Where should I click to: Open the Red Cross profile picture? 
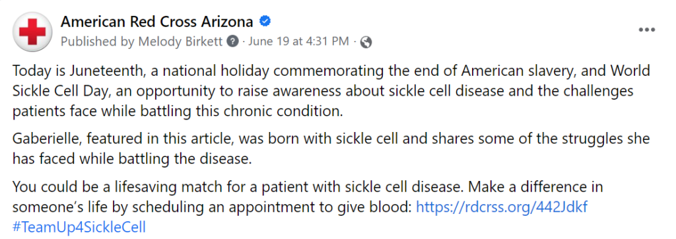32,32
